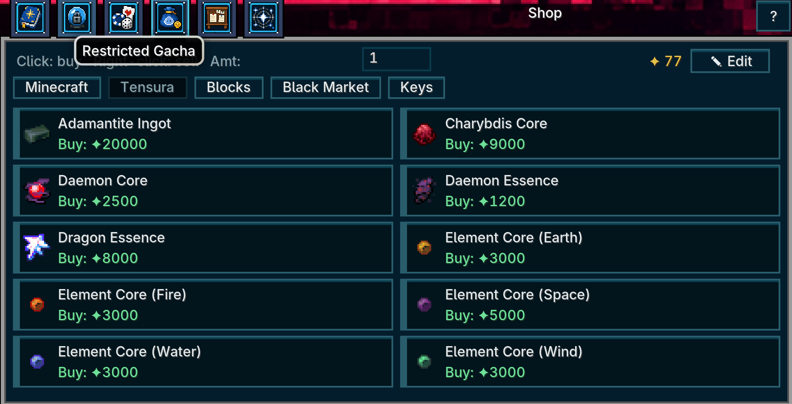Open the notice board icon
The height and width of the screenshot is (404, 792).
(217, 18)
